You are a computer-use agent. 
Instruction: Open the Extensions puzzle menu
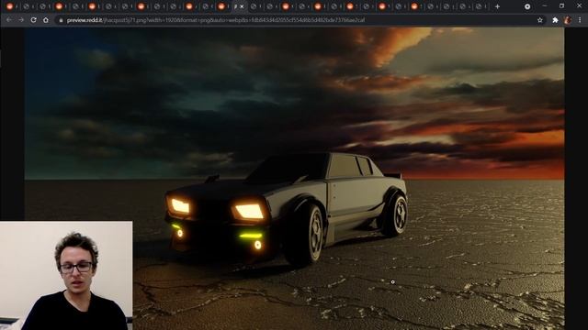pos(555,20)
